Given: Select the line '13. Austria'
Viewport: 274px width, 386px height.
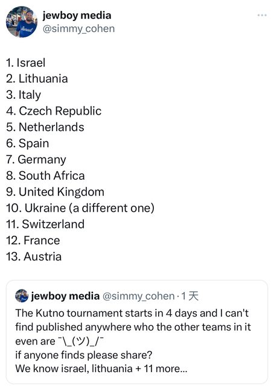Looking at the screenshot, I should 34,256.
